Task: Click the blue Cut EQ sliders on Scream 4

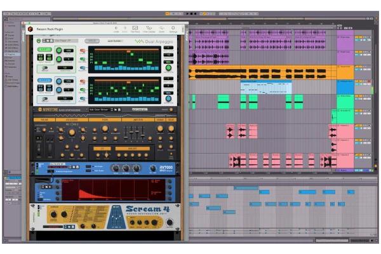Action: pos(116,217)
